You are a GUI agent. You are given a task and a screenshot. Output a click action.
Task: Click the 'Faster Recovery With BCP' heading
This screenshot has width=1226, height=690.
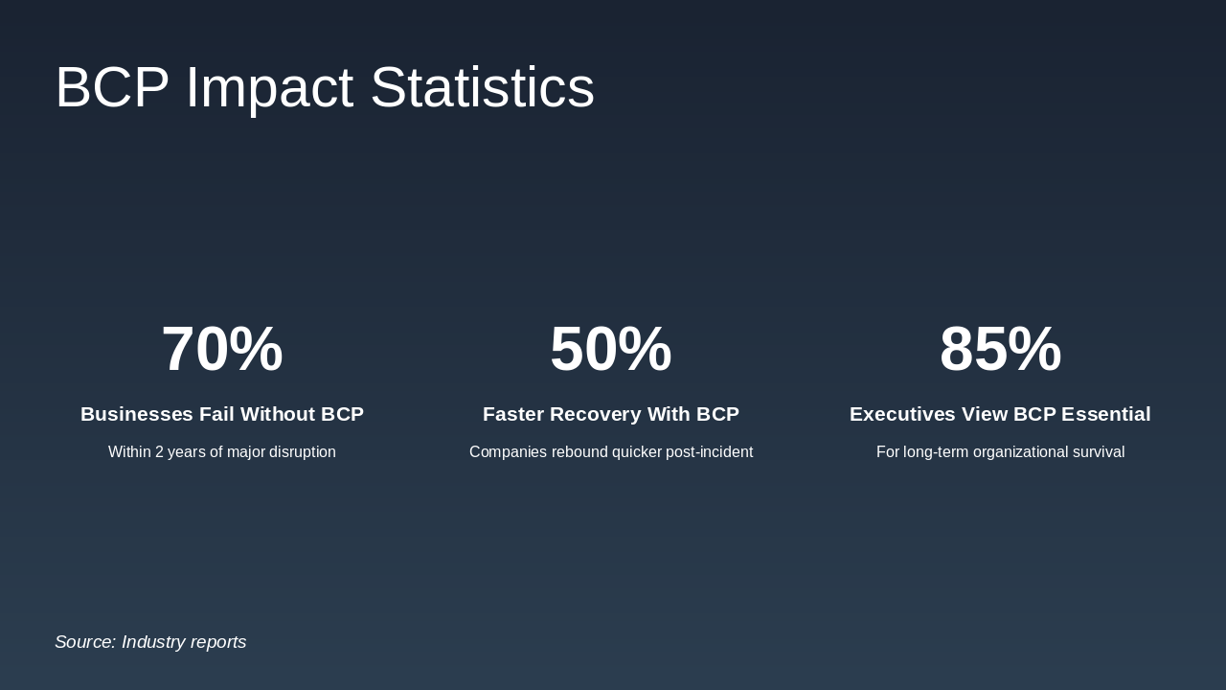611,414
